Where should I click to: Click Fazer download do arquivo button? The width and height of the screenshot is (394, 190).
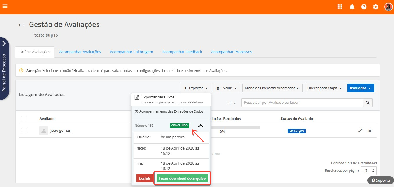coord(182,178)
